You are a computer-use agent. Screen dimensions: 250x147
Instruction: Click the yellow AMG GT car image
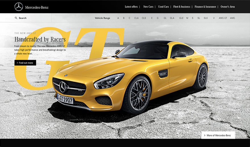coord(130,77)
